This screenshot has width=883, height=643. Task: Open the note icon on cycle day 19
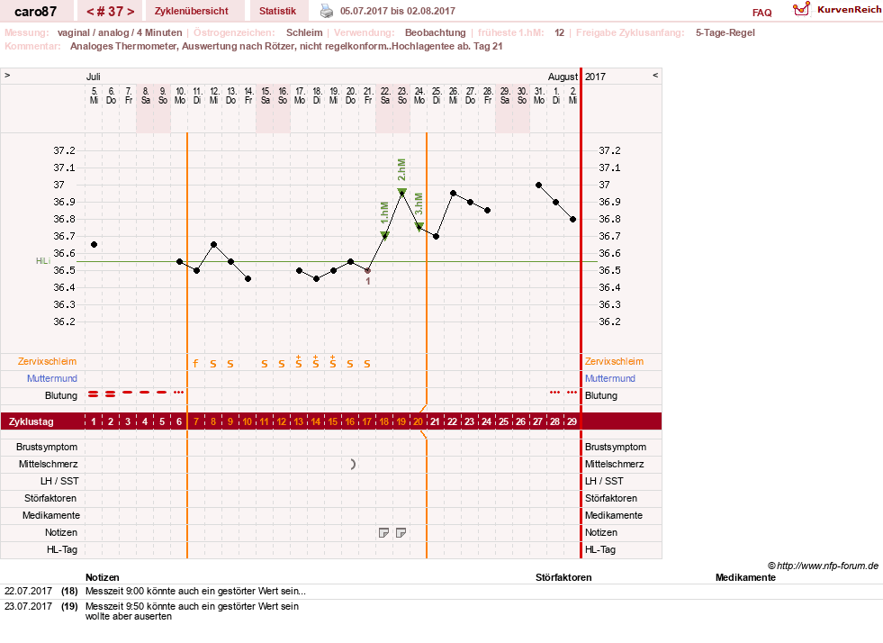(401, 532)
